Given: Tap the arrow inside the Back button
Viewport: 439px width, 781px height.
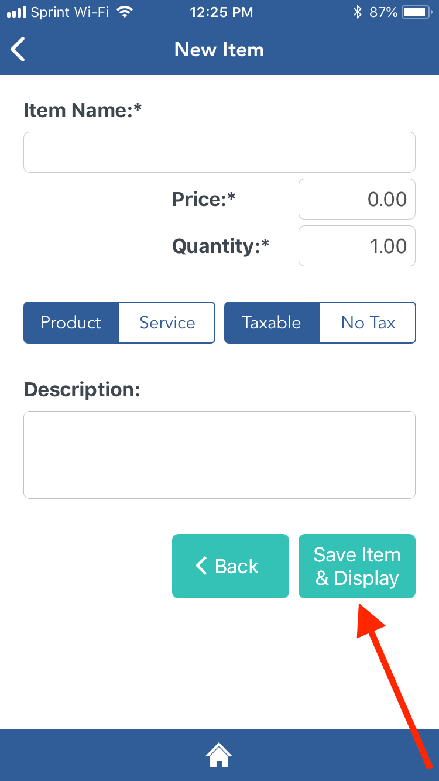Looking at the screenshot, I should 201,566.
